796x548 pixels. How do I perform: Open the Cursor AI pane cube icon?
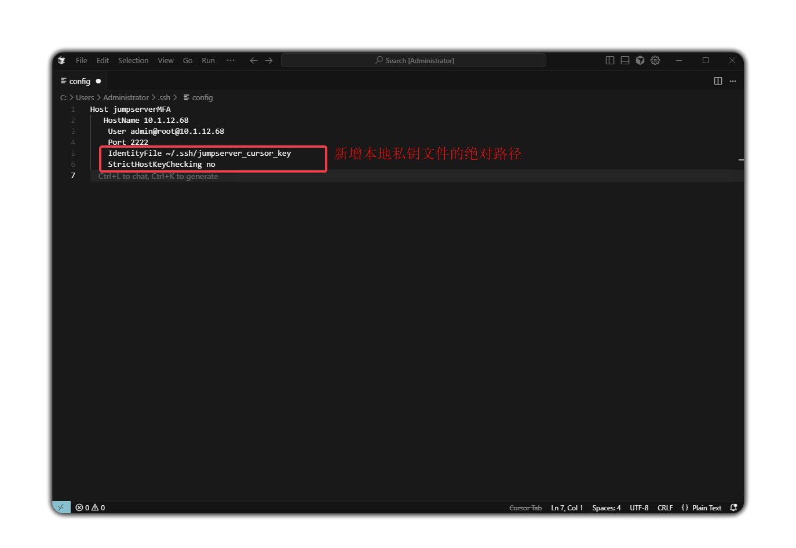click(x=640, y=60)
